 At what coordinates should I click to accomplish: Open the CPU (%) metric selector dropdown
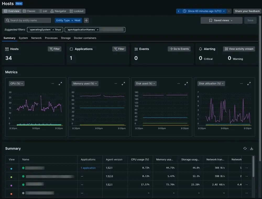coord(16,83)
